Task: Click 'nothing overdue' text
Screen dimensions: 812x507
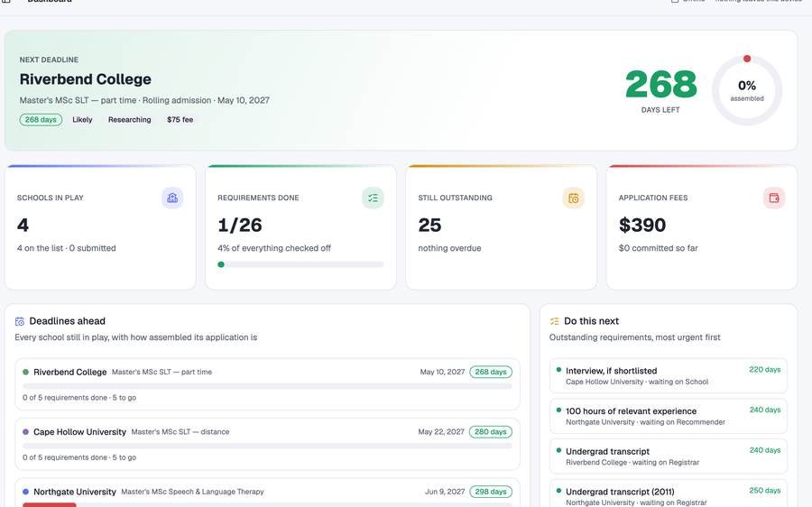Action: pyautogui.click(x=449, y=248)
